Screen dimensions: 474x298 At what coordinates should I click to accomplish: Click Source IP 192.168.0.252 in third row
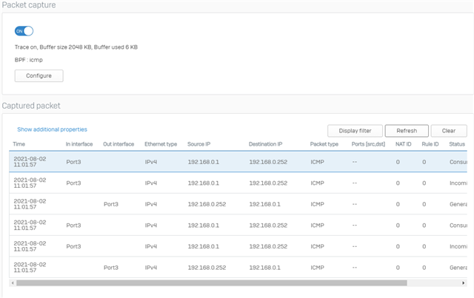(207, 204)
